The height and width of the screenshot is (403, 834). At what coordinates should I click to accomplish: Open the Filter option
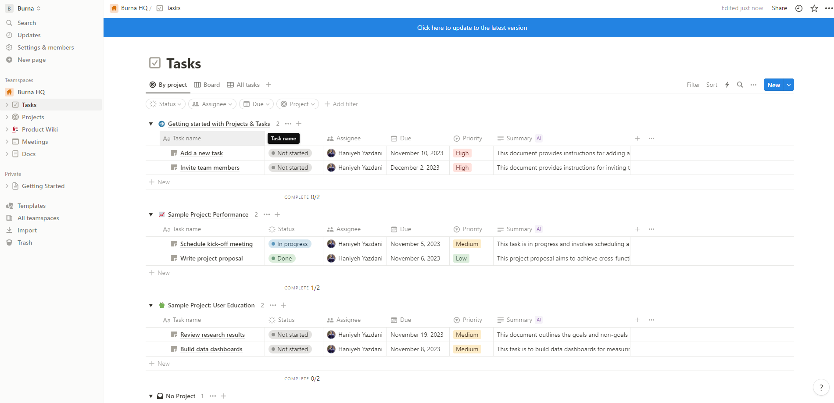(693, 85)
